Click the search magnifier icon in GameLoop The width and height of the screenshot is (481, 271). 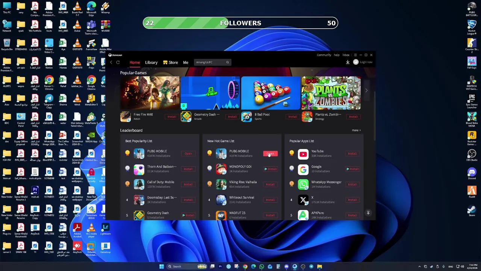coord(227,62)
